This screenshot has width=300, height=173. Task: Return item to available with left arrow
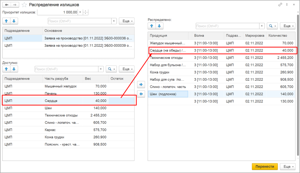coord(141,94)
